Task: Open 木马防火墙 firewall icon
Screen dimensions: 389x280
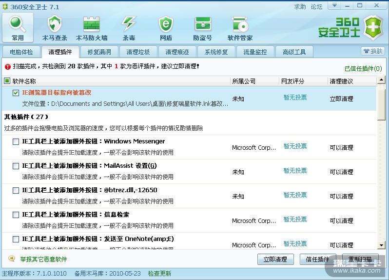Action: tap(92, 27)
